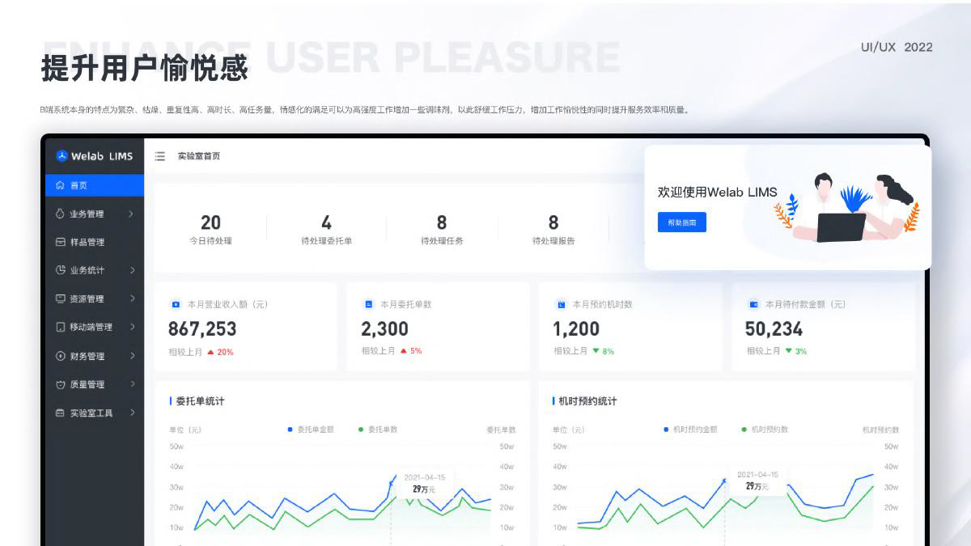
Task: Click the 质量管理 sidebar icon
Action: click(60, 384)
